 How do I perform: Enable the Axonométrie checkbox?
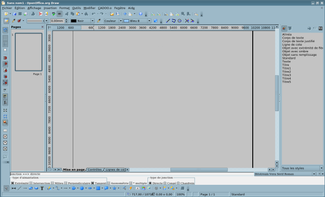click(x=109, y=183)
